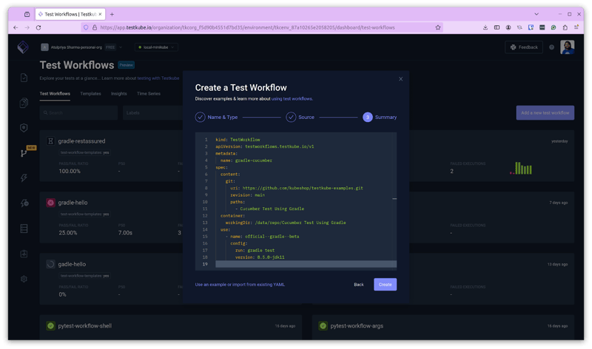This screenshot has width=592, height=349.
Task: Open the browser extensions puzzle icon
Action: coord(565,27)
